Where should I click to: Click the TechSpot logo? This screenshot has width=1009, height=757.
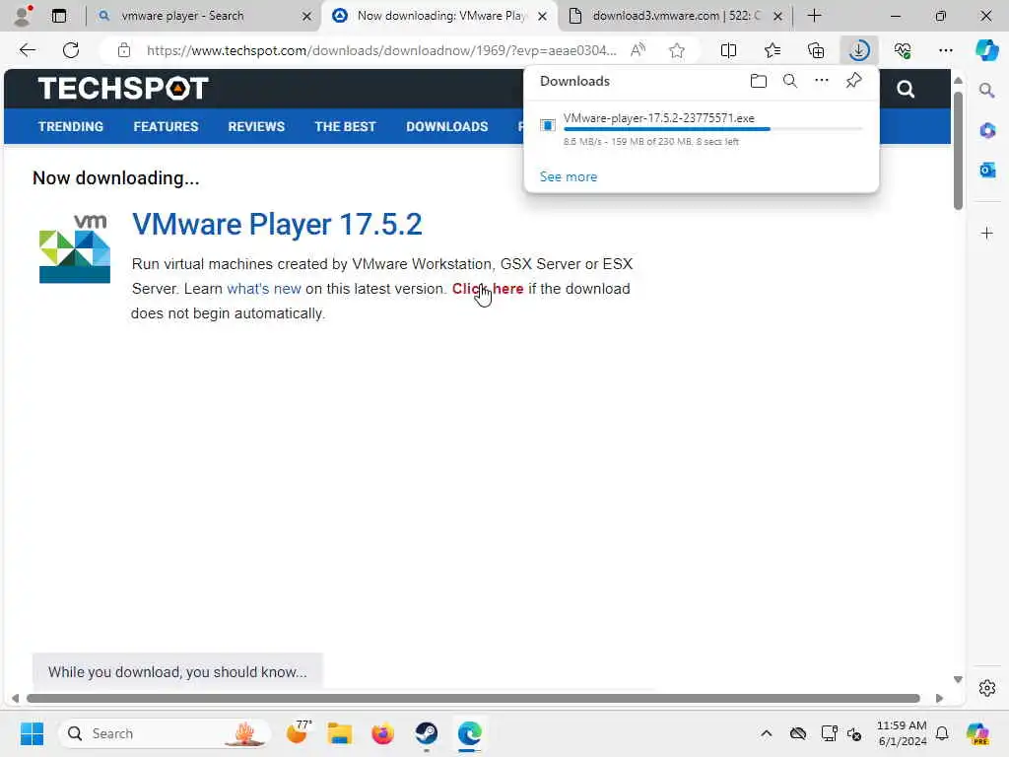pyautogui.click(x=123, y=88)
